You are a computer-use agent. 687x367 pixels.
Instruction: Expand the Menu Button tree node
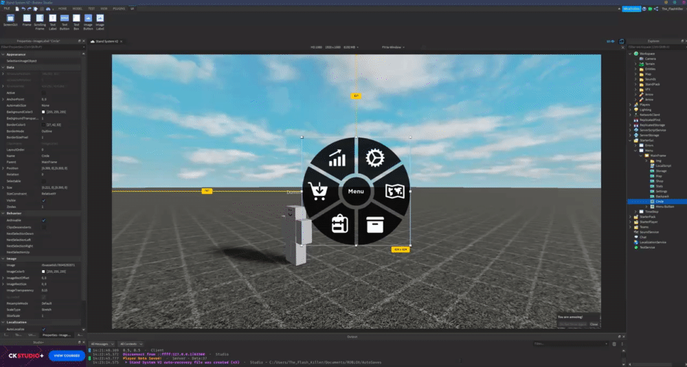coord(646,206)
